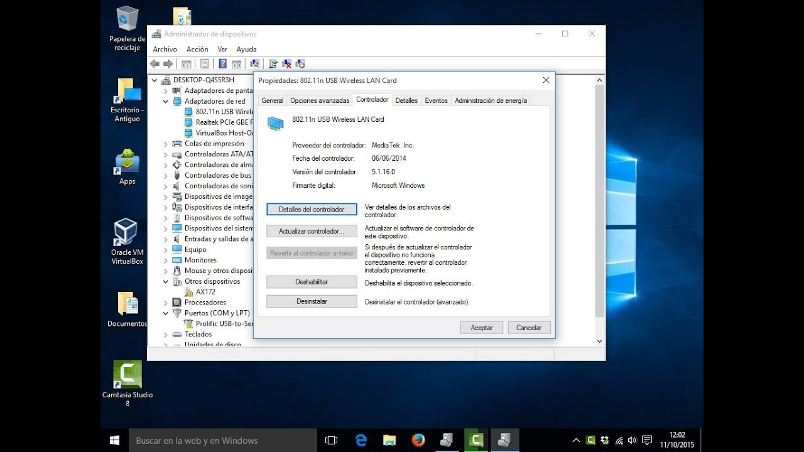Click the Properties sheet toolbar icon
The height and width of the screenshot is (452, 804).
204,64
